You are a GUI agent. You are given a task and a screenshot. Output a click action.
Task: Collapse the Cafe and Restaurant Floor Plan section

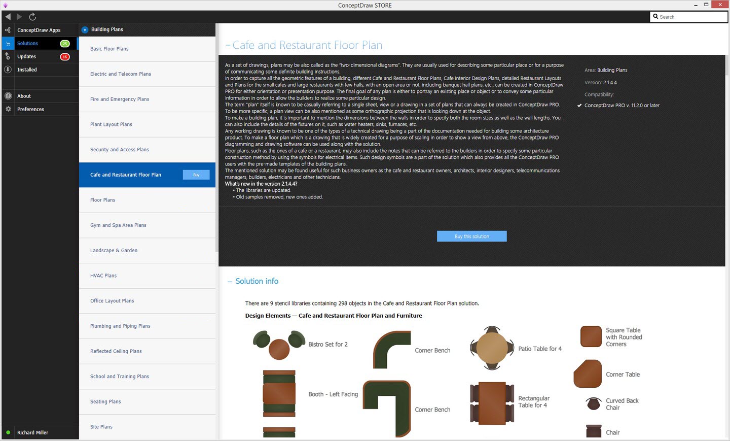(228, 46)
